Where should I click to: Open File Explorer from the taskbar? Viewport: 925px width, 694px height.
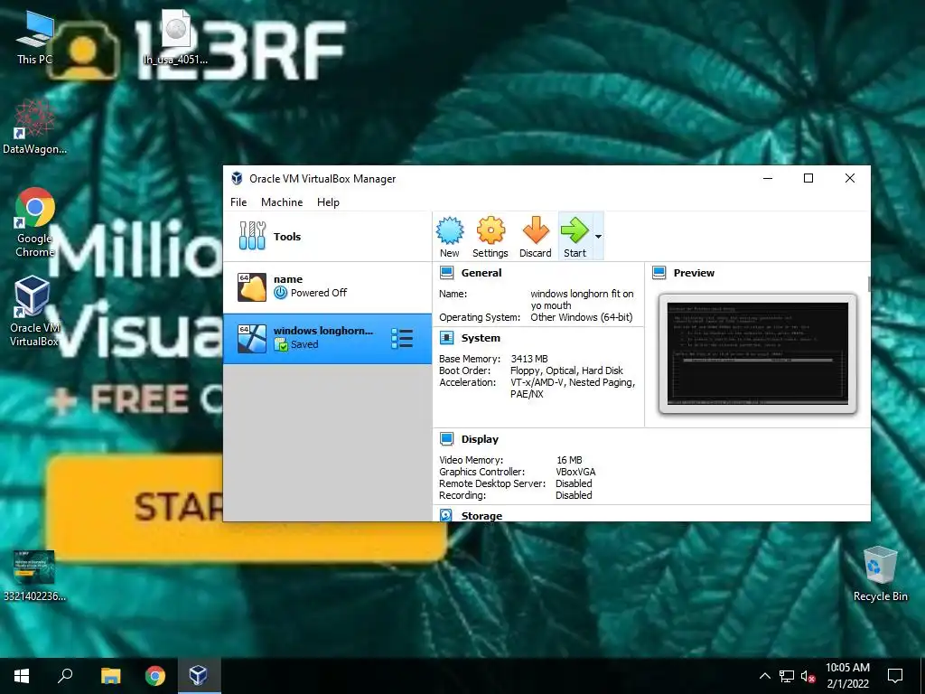click(x=110, y=676)
